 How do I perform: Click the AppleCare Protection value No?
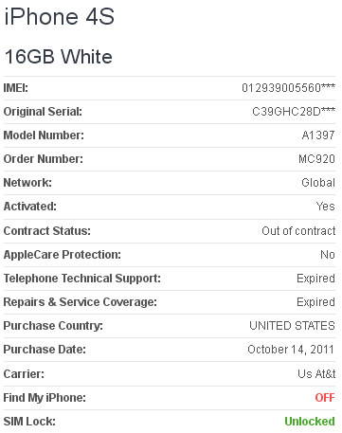(328, 255)
